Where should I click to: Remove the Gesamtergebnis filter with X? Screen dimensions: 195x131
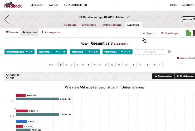point(31,52)
